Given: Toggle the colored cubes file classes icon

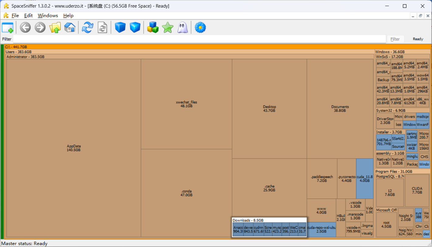Looking at the screenshot, I should (153, 28).
